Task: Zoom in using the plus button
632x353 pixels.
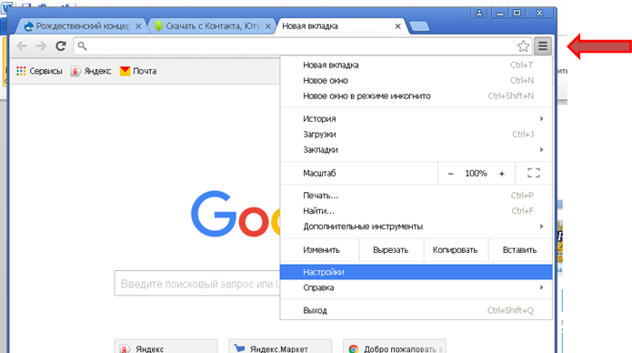Action: point(502,174)
